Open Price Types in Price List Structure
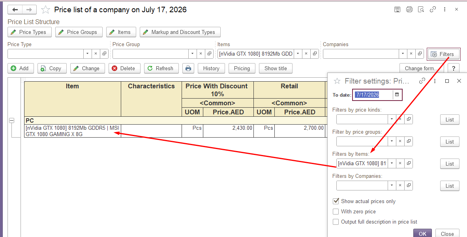This screenshot has height=237, width=467. coord(29,32)
